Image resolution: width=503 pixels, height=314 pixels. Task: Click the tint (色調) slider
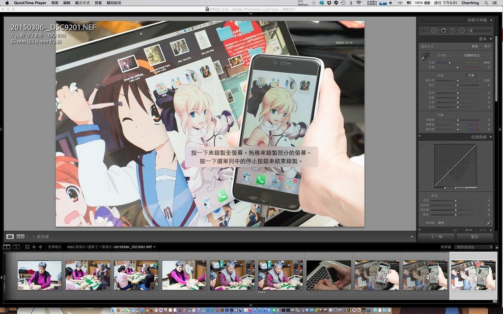tap(457, 68)
